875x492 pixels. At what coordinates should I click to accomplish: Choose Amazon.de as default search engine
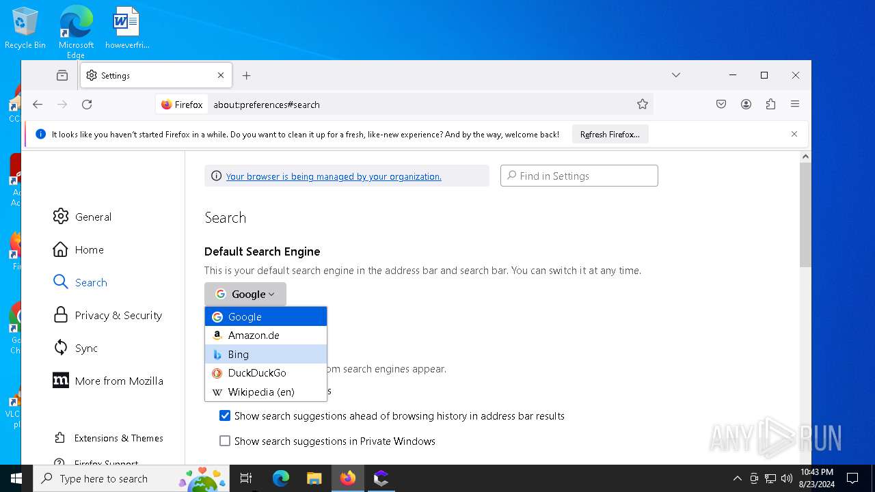point(266,335)
